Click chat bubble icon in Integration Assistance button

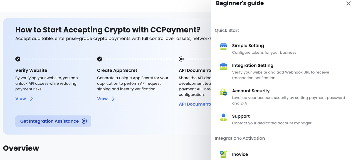coord(84,121)
